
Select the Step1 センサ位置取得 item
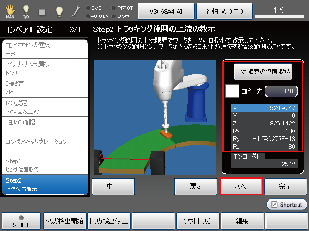[x=45, y=165]
